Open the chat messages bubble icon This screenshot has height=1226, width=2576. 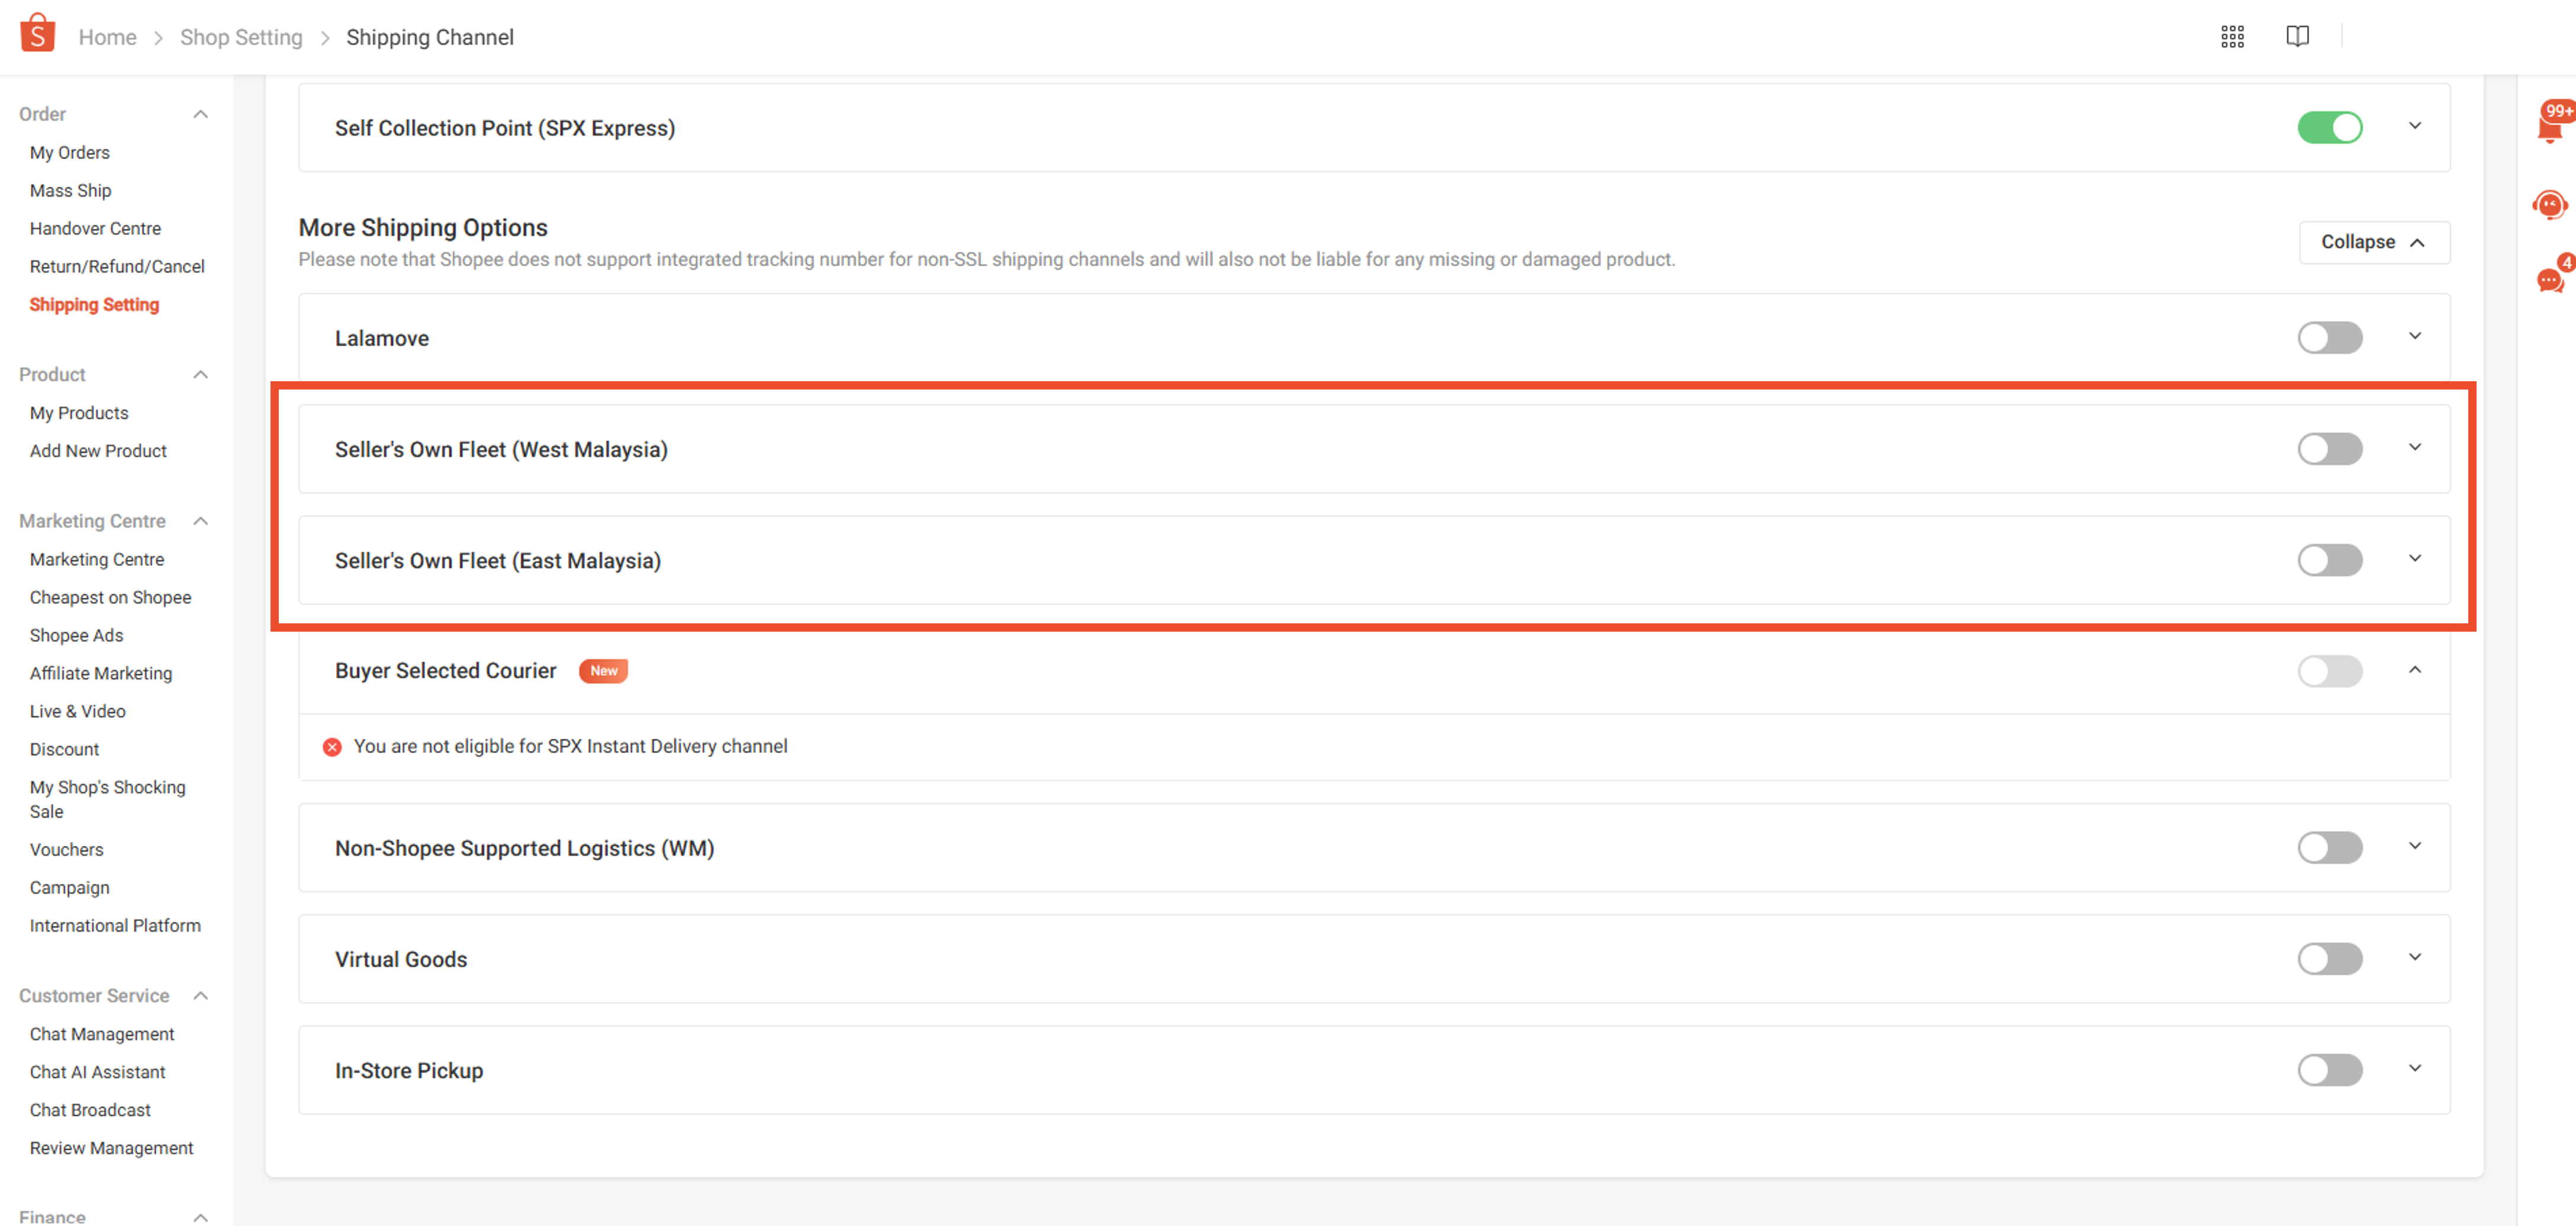point(2549,281)
